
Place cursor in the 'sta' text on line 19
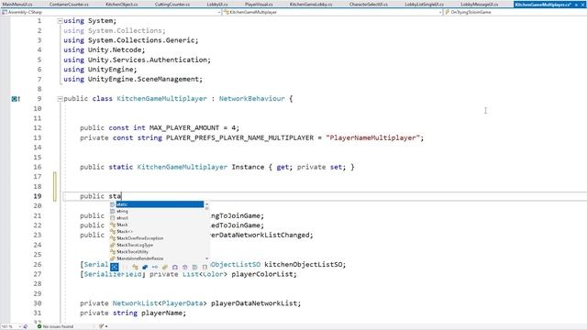tap(115, 196)
